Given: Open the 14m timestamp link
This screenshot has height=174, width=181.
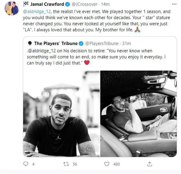Looking at the screenshot, I should [x=105, y=4].
